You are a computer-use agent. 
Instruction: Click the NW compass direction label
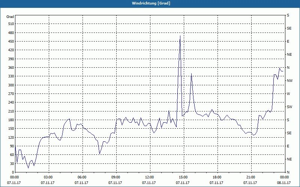point(289,81)
